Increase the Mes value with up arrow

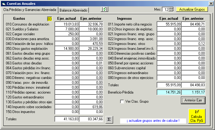pyautogui.click(x=171, y=8)
